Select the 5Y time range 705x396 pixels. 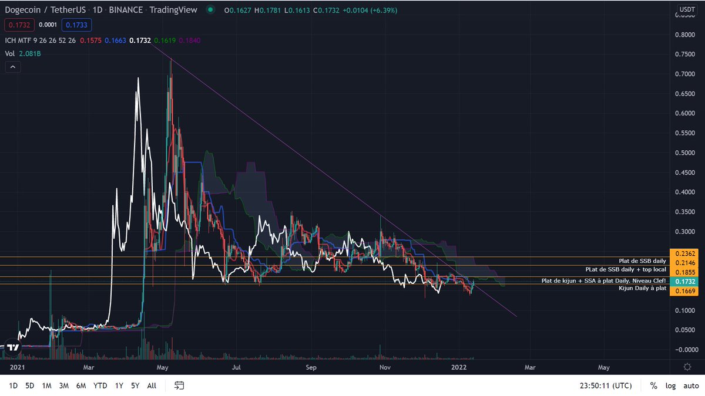click(x=136, y=385)
